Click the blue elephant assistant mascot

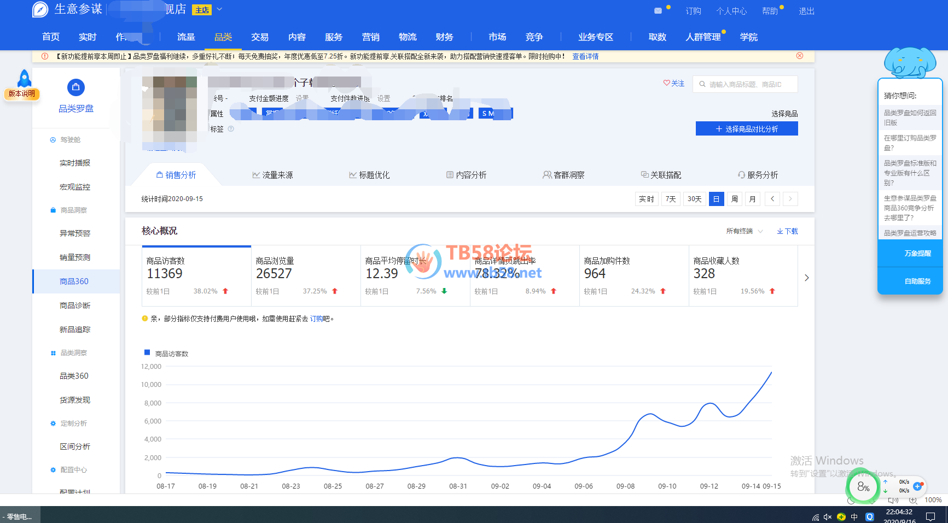[x=910, y=62]
